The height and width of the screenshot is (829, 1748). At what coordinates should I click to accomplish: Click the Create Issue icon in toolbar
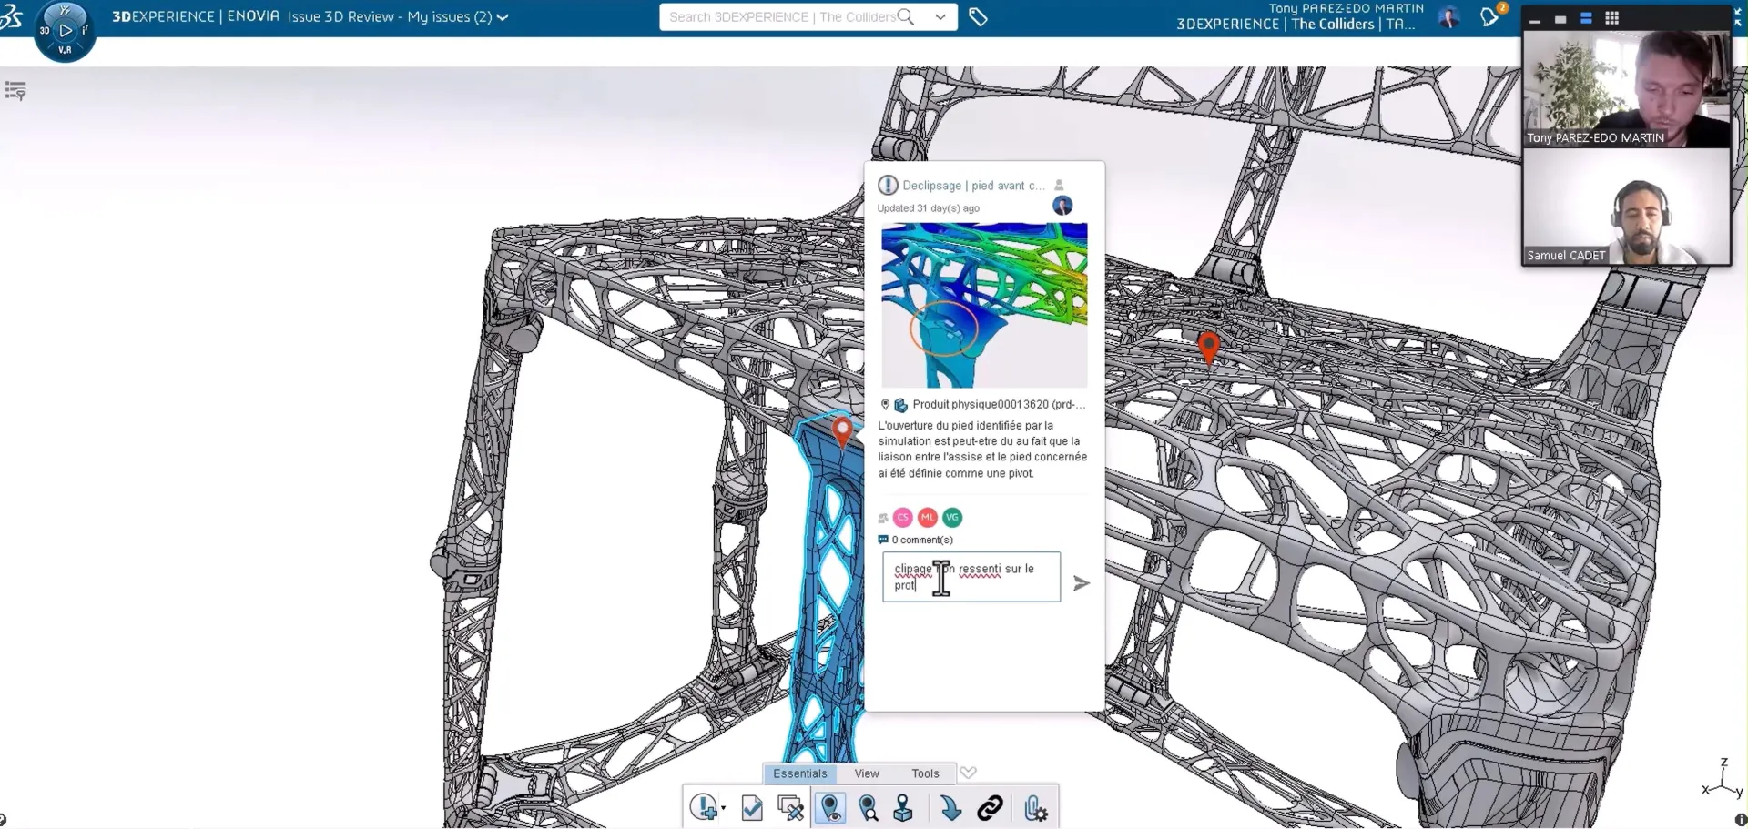tap(704, 807)
